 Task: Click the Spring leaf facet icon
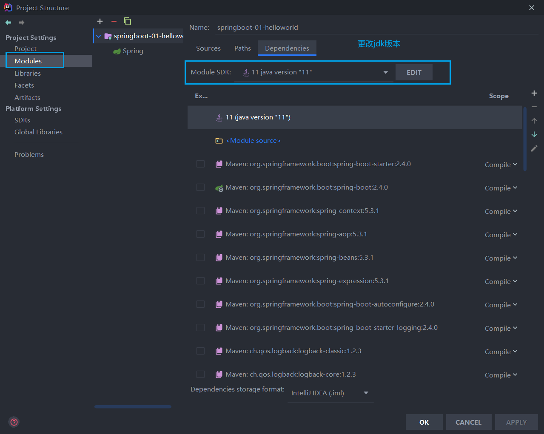[x=117, y=51]
